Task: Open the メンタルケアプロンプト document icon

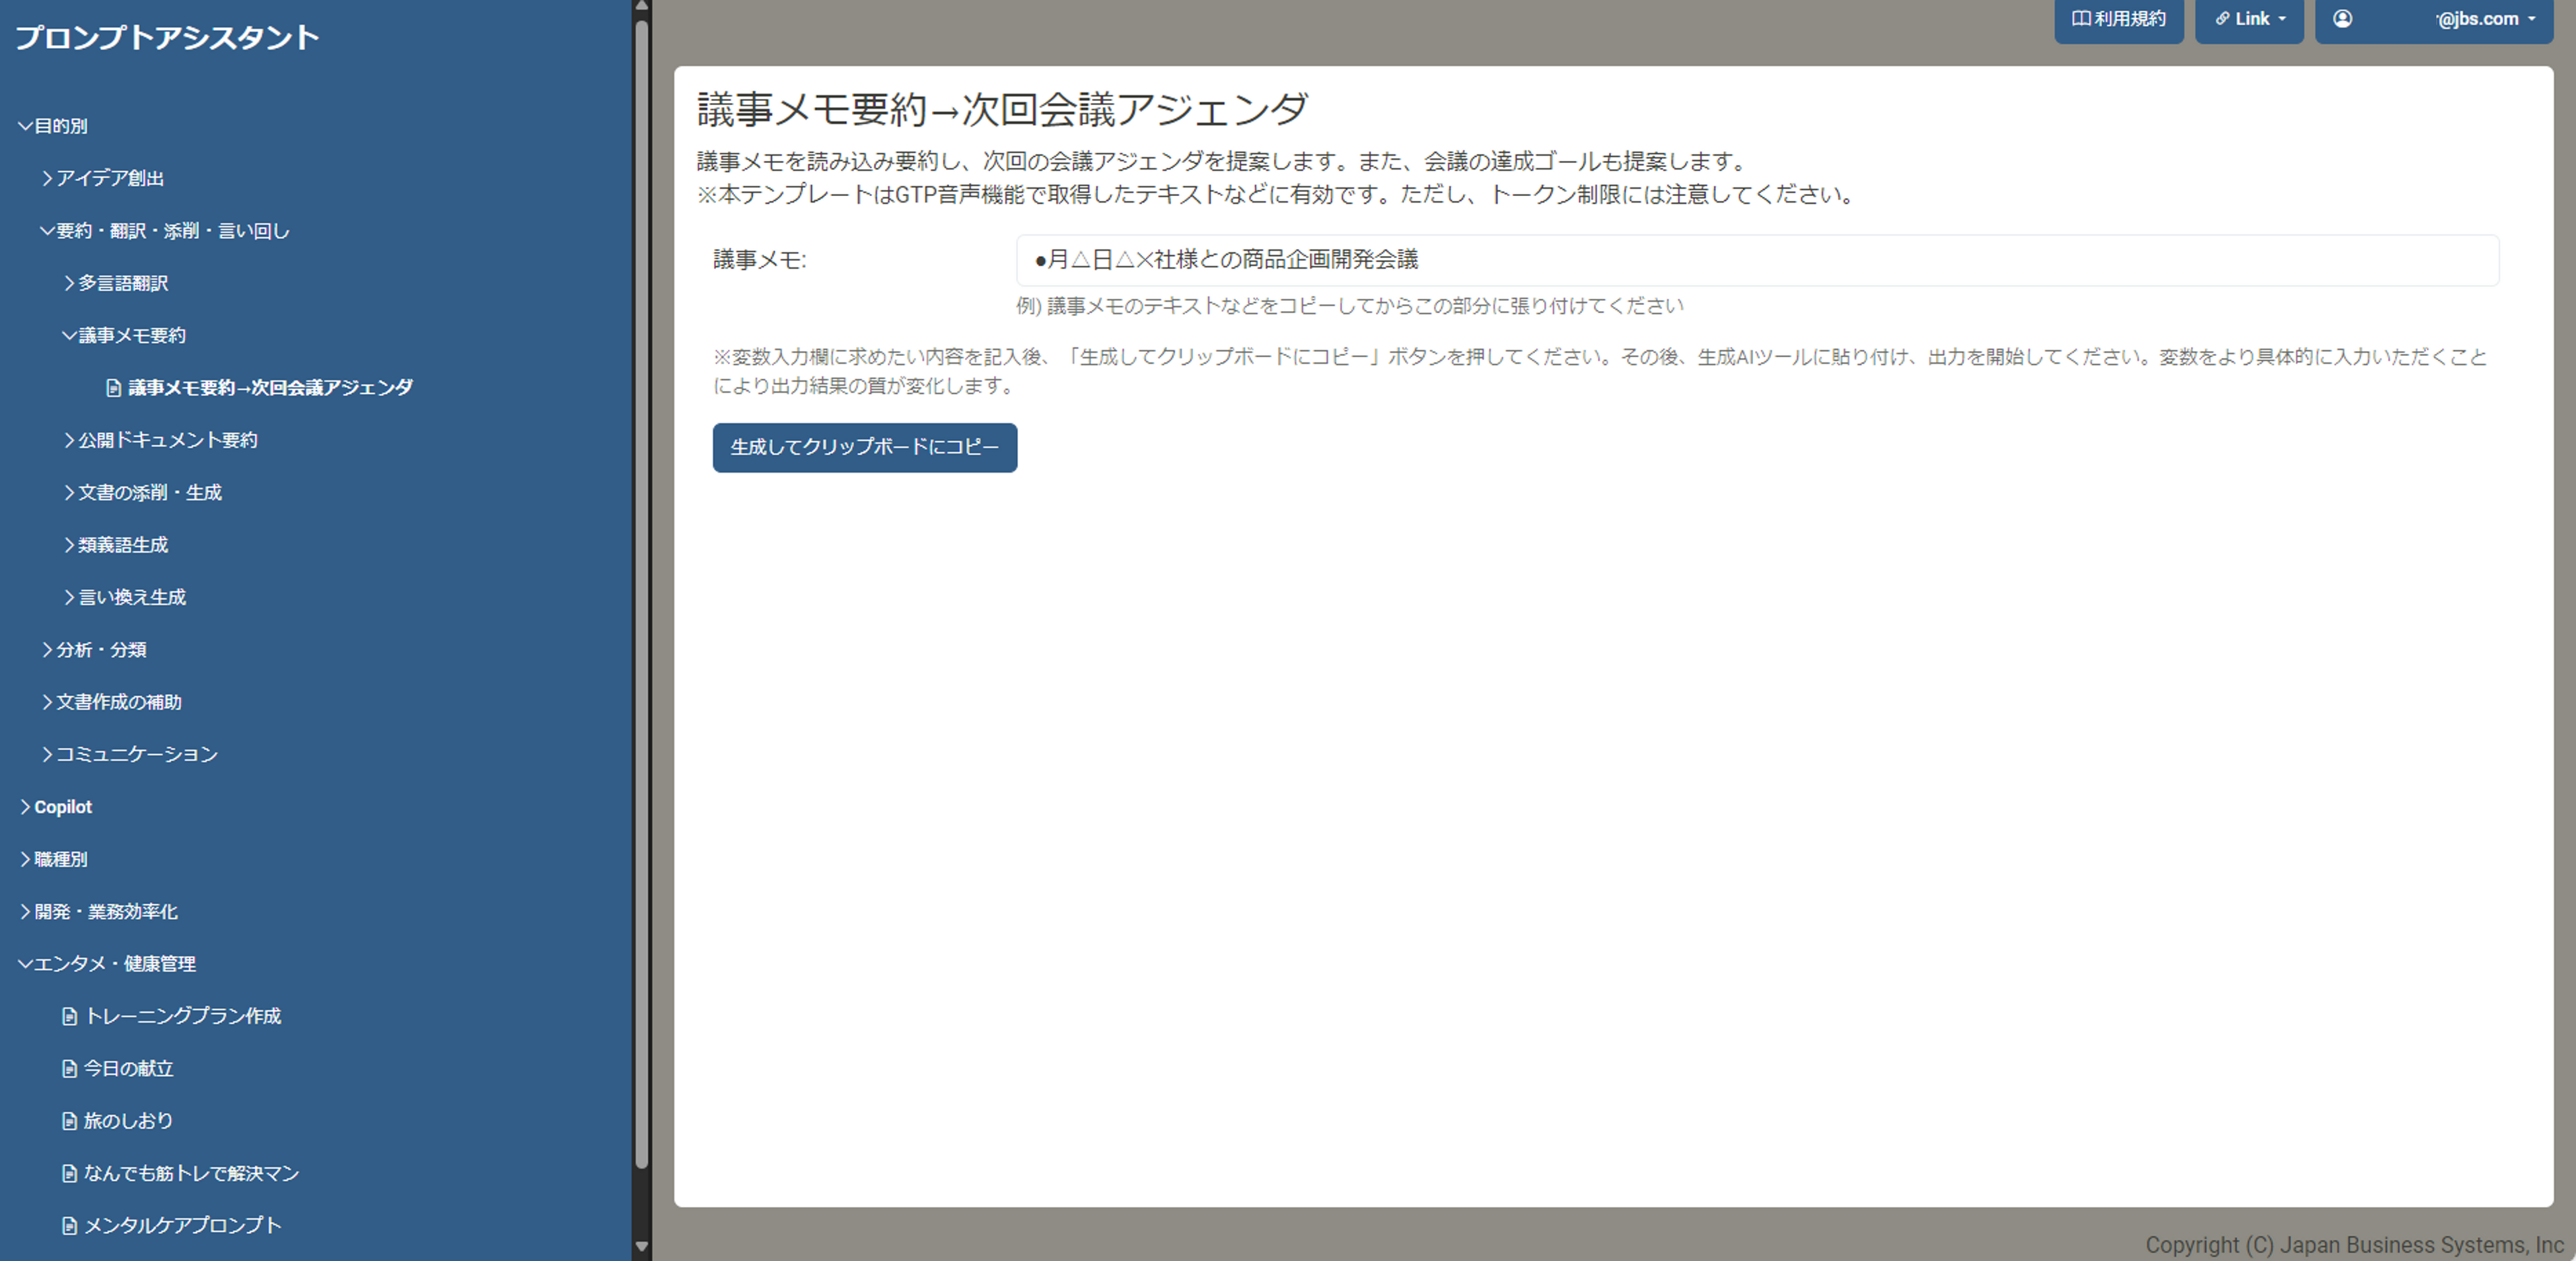Action: 69,1226
